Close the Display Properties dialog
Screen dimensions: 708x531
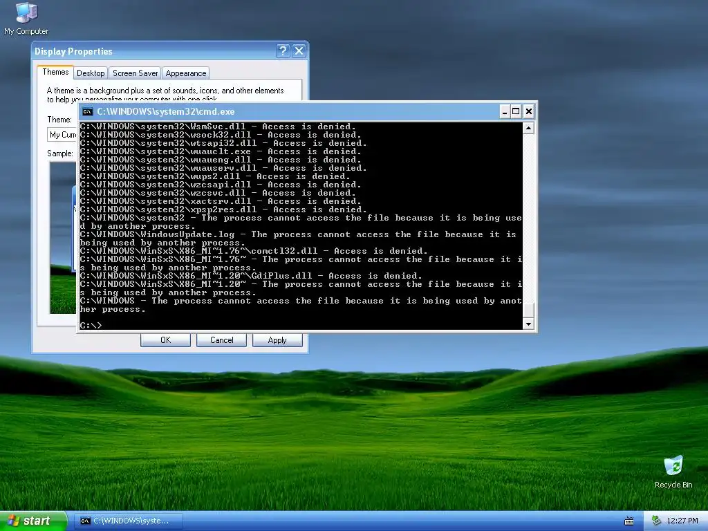point(299,50)
